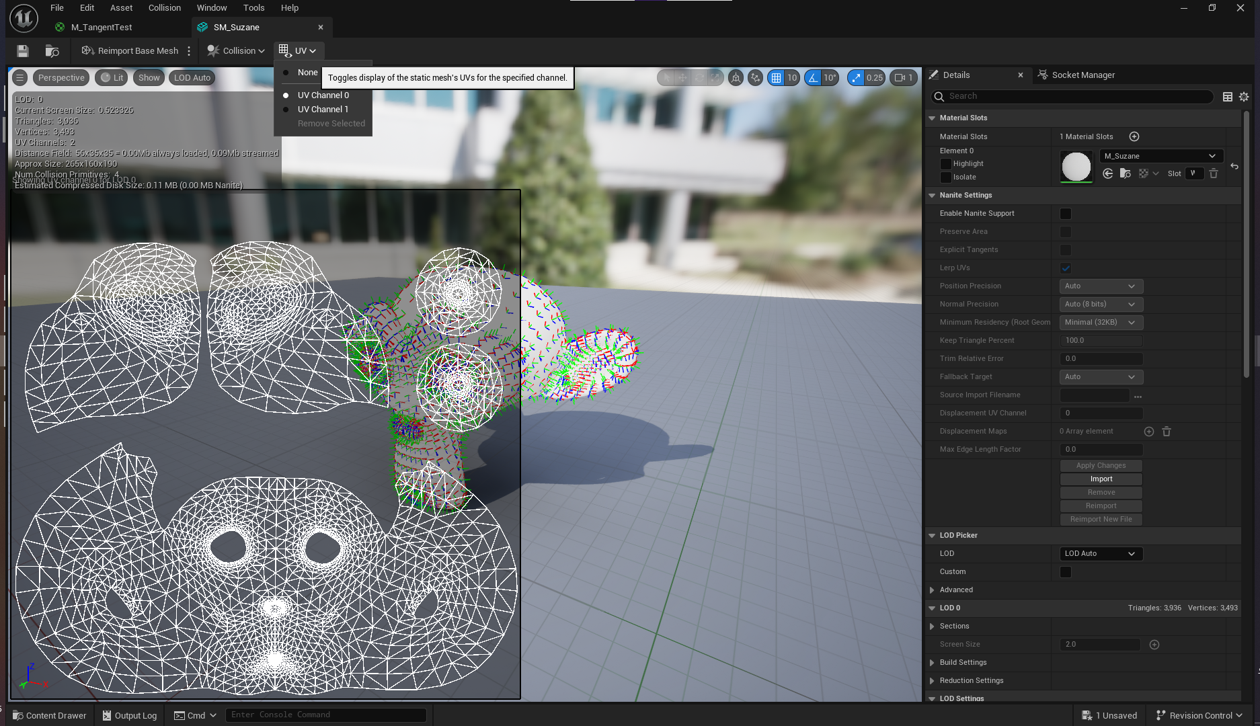Screen dimensions: 1260x726
Task: Close the SM_Suzane tab
Action: (321, 28)
